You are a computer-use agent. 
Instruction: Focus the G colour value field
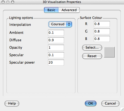[x=102, y=31]
